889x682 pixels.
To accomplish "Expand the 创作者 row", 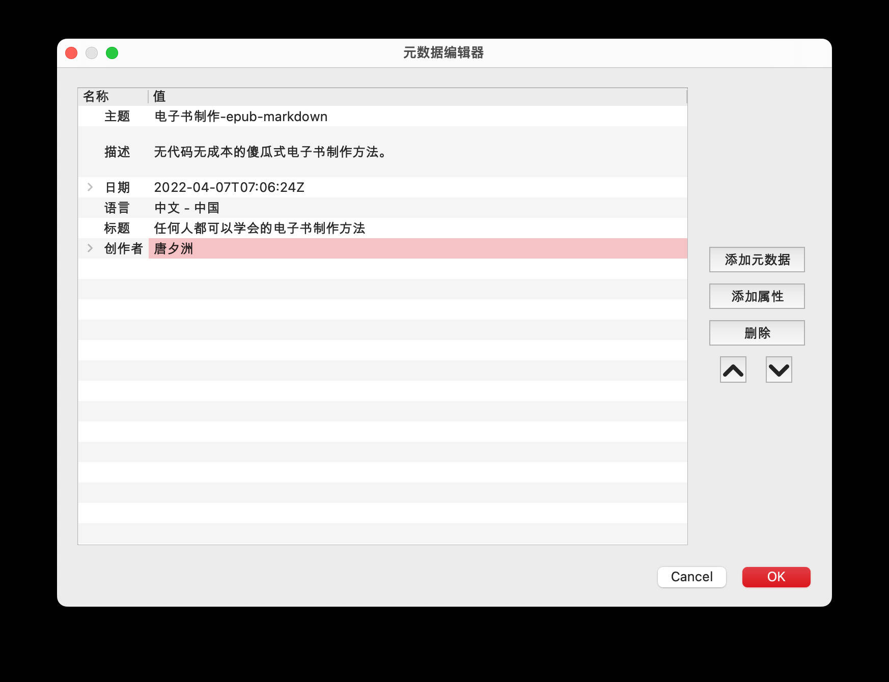I will click(90, 248).
